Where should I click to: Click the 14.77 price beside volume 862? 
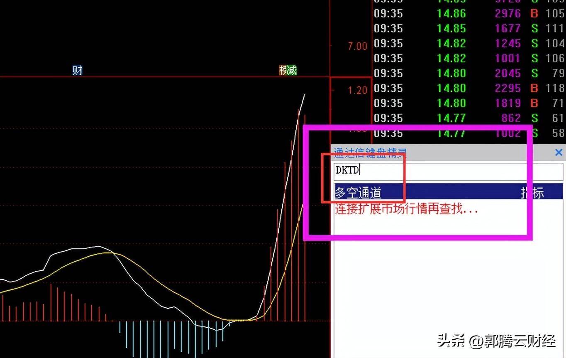pos(451,118)
